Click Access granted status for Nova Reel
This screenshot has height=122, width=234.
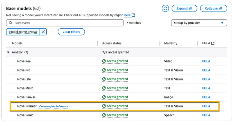coord(115,61)
